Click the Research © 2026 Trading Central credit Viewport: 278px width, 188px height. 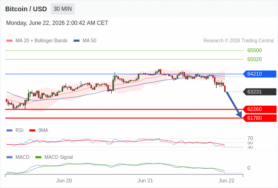tap(238, 41)
